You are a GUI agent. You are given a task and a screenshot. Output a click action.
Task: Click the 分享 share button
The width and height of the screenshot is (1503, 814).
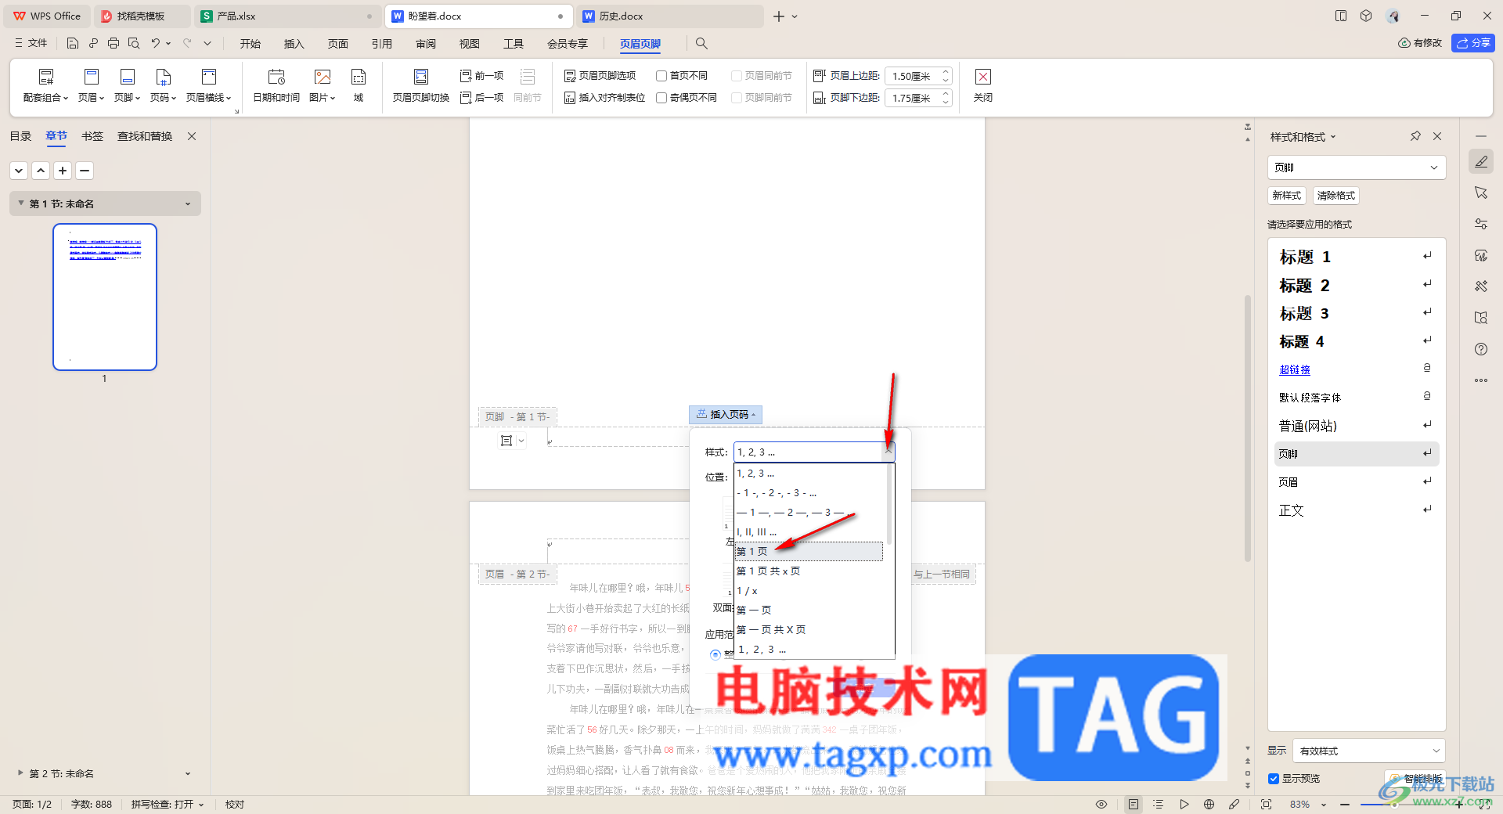[1473, 43]
